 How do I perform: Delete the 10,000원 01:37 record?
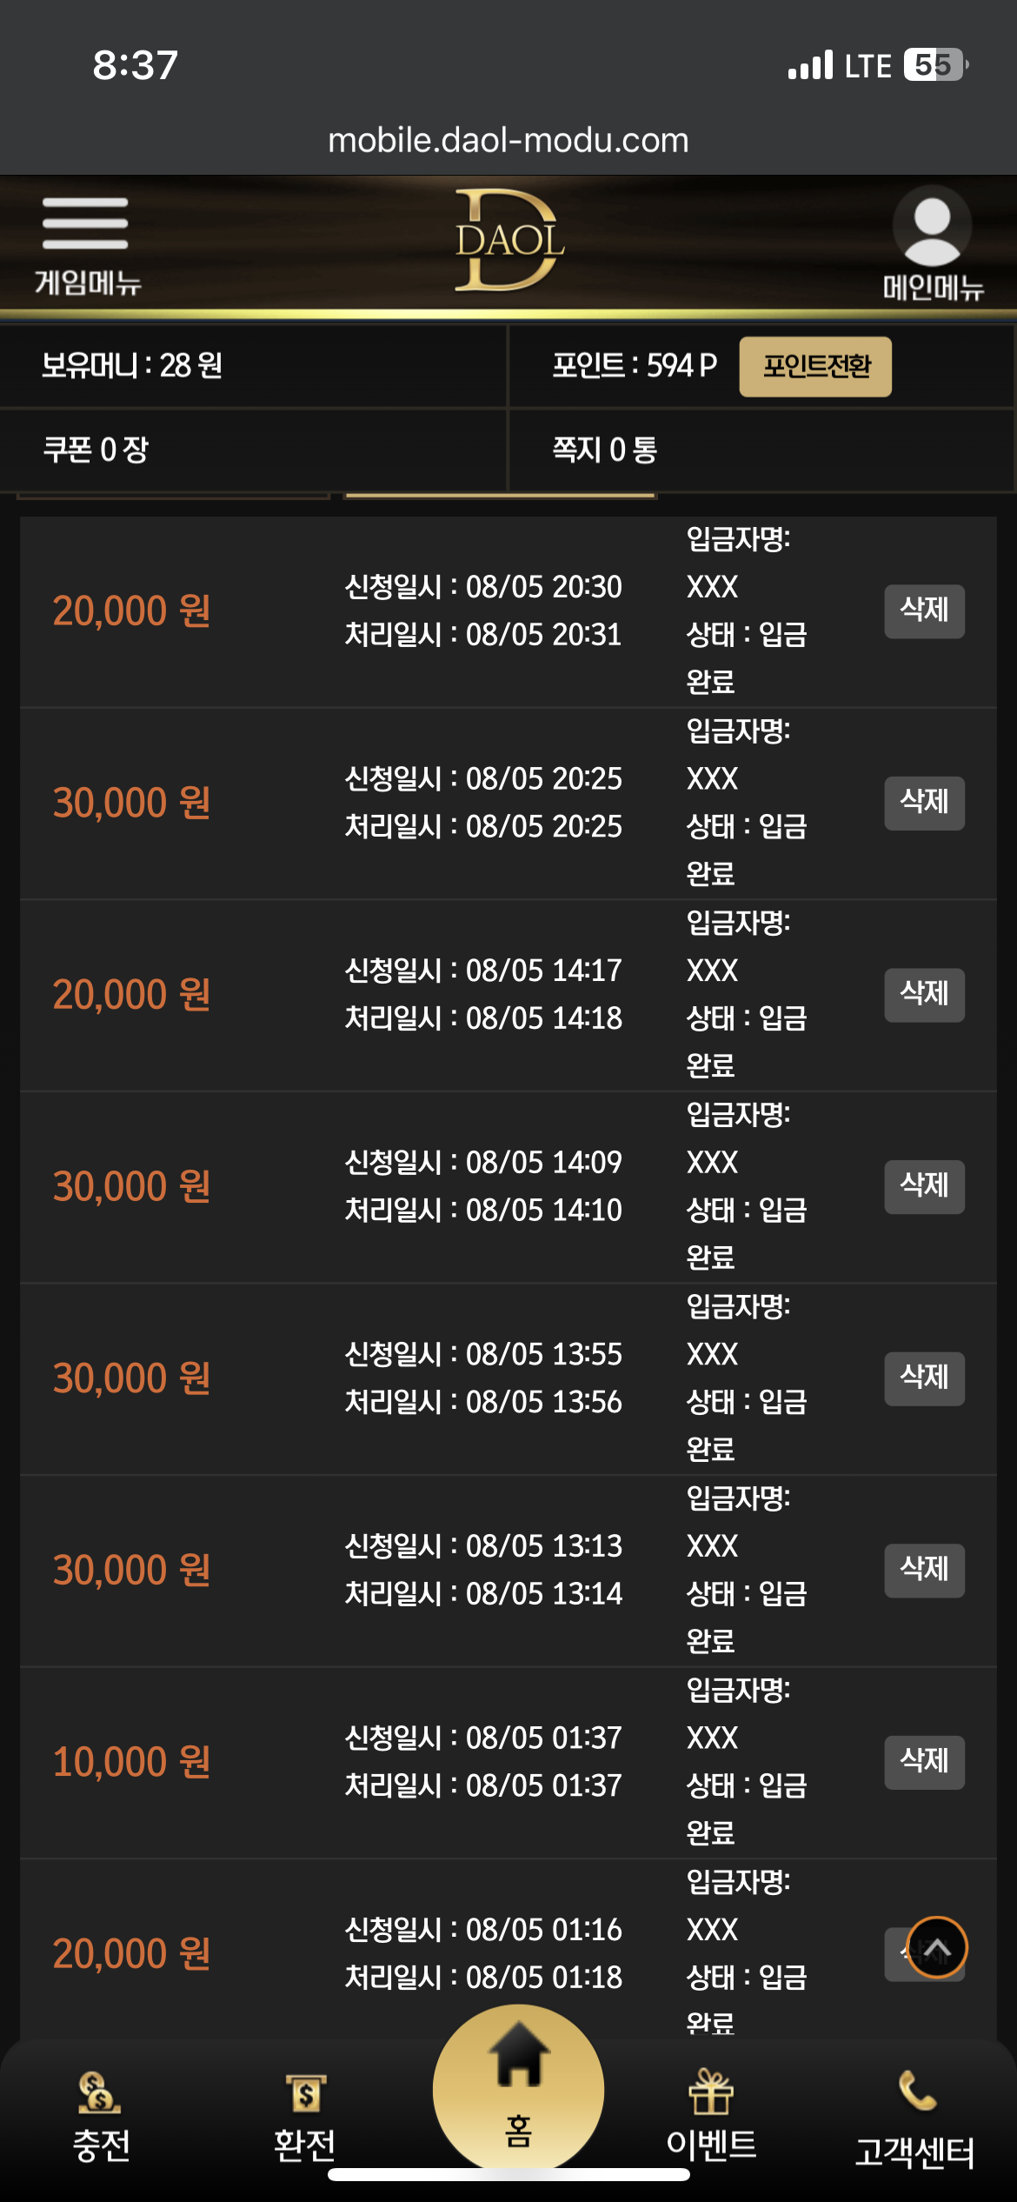(925, 1762)
